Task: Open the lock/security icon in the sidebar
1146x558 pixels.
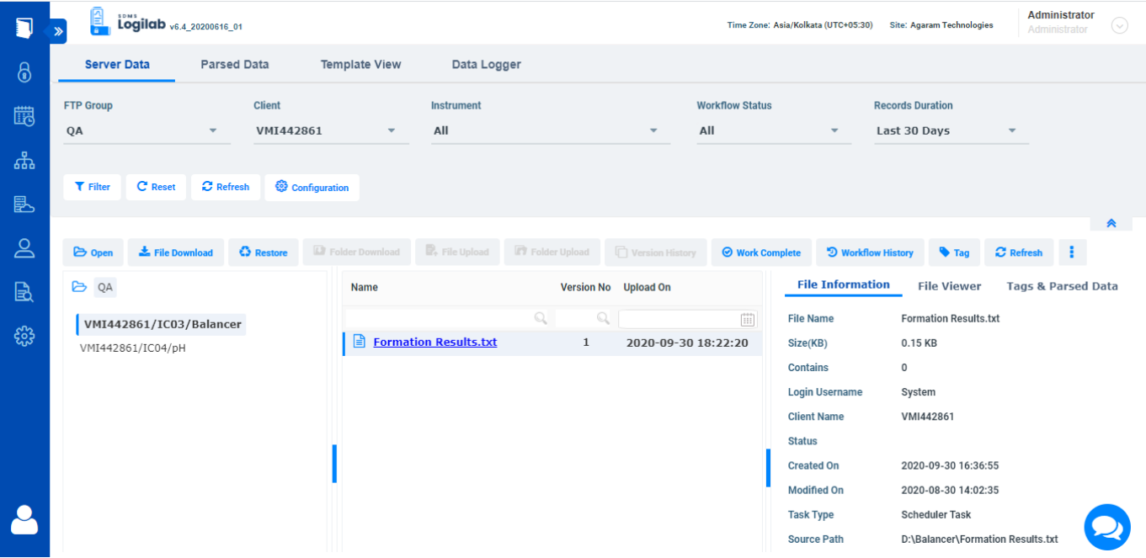Action: coord(24,72)
